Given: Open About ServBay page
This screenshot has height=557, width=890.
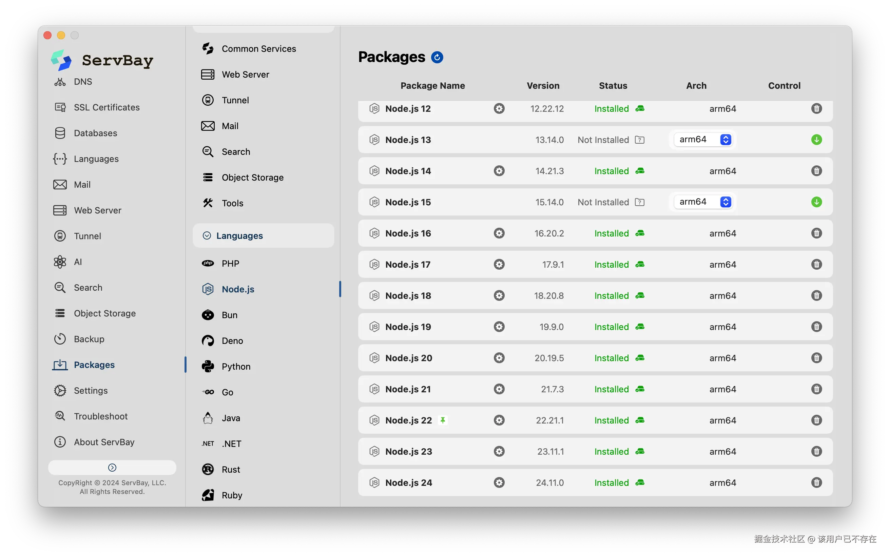Looking at the screenshot, I should coord(104,442).
